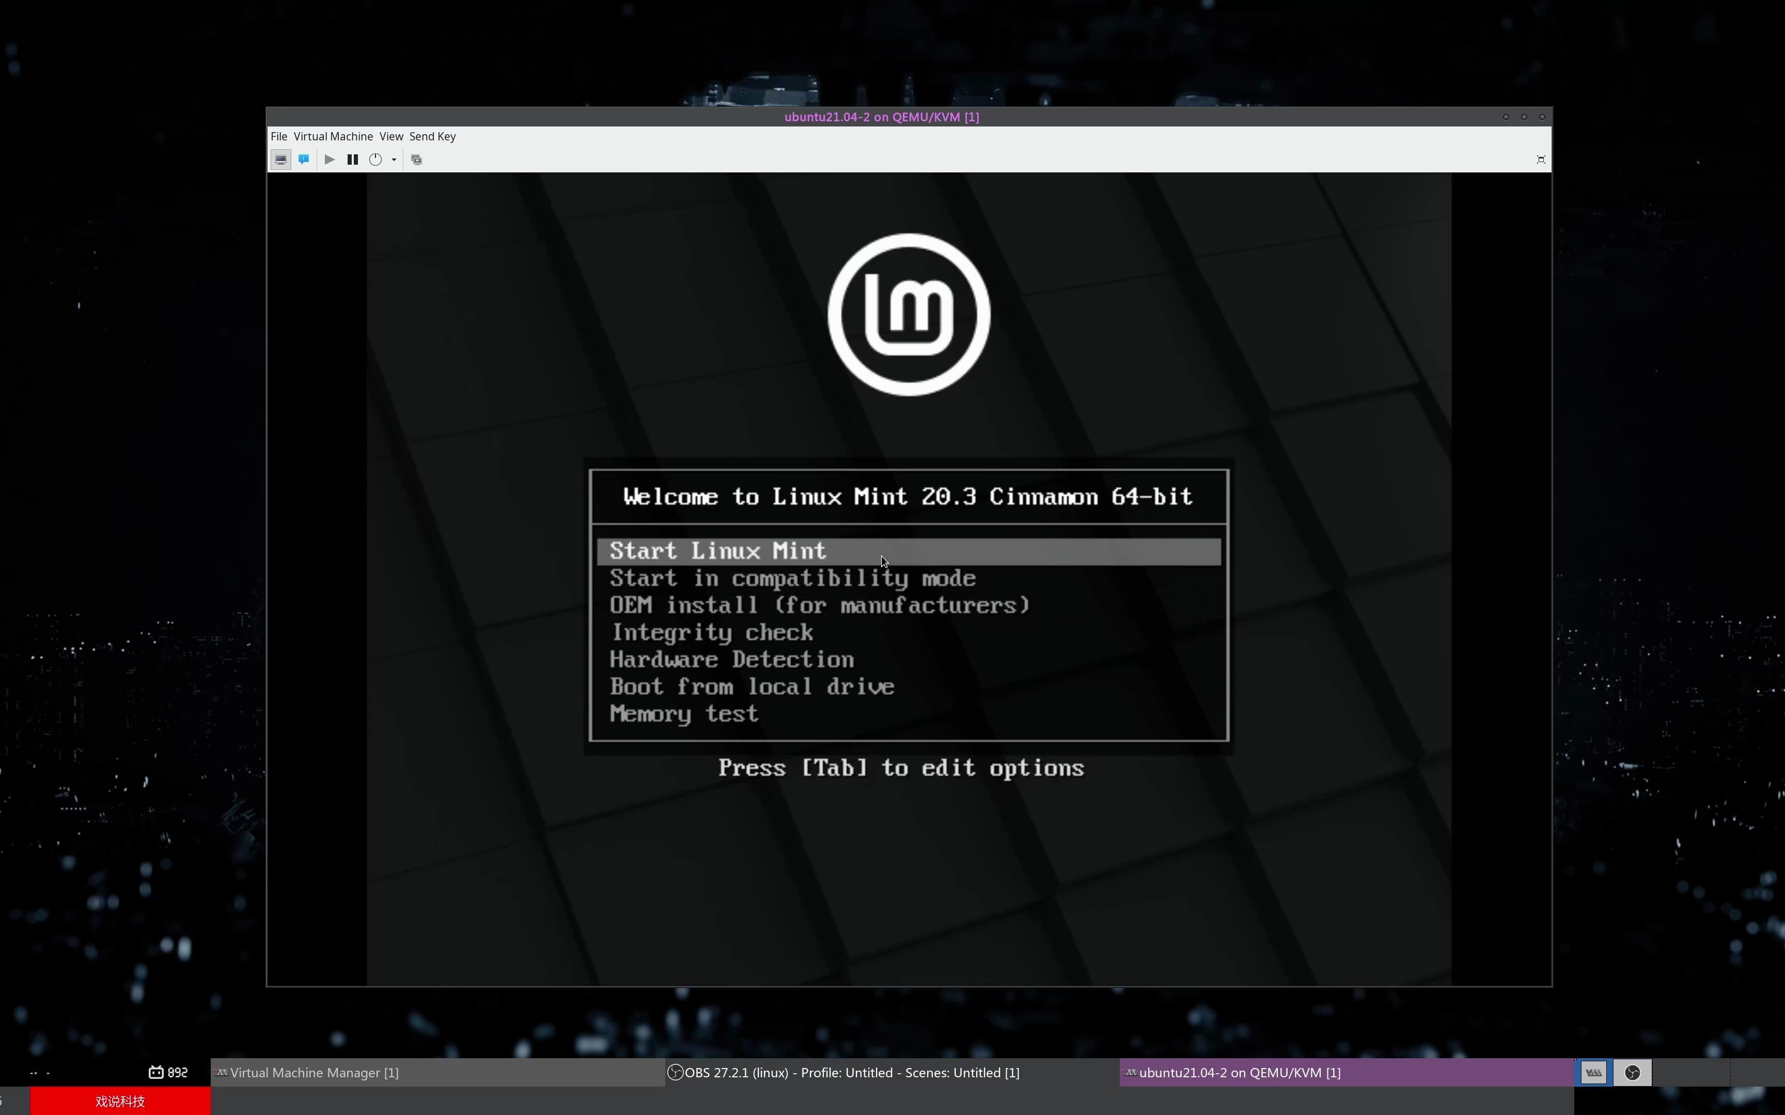Viewport: 1785px width, 1115px height.
Task: Select Integrity check boot entry
Action: pos(909,633)
